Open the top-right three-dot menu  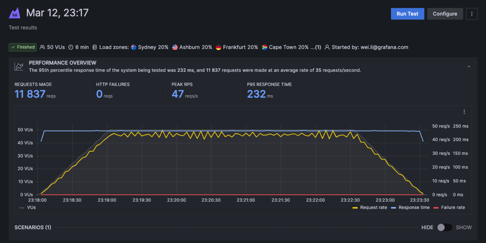[x=472, y=14]
